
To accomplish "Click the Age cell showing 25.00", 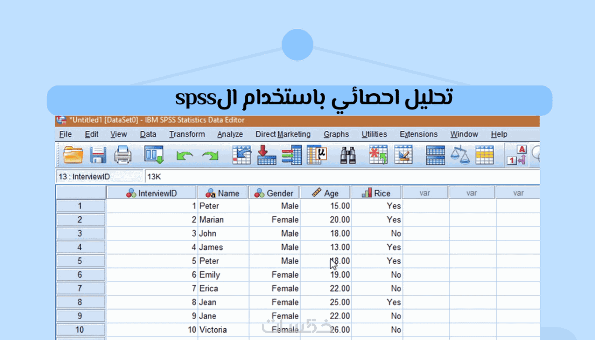I will [326, 302].
